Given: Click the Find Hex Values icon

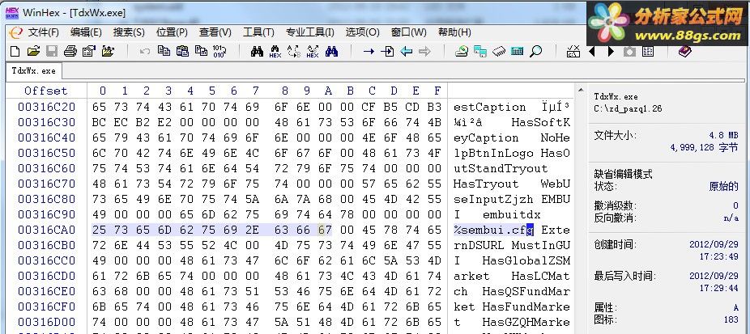Looking at the screenshot, I should pos(275,51).
